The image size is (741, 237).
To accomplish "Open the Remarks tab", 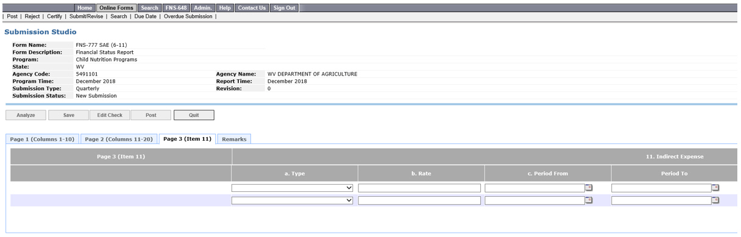I will tap(234, 139).
